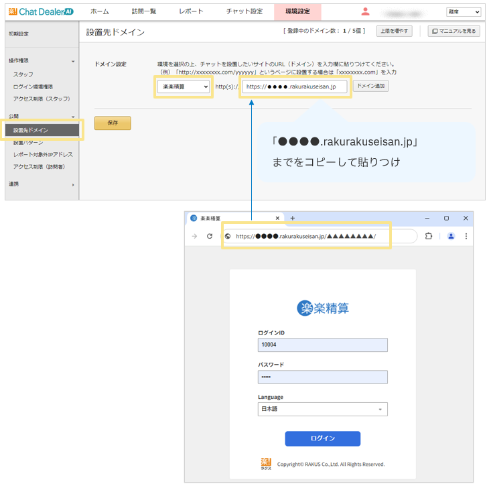Click the browser back arrow
Viewport: 487px width, 484px height.
[x=194, y=236]
